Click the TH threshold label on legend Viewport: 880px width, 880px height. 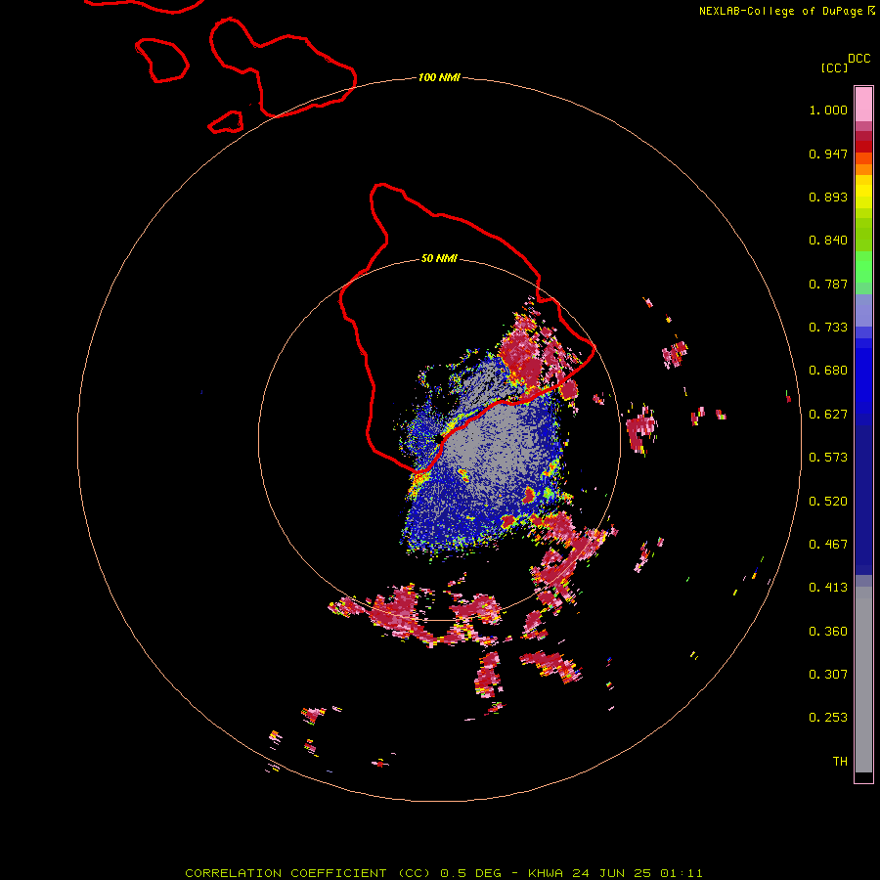point(840,762)
